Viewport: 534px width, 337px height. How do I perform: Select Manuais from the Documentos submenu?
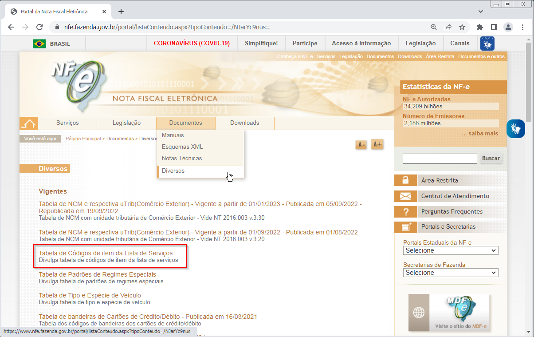200,135
